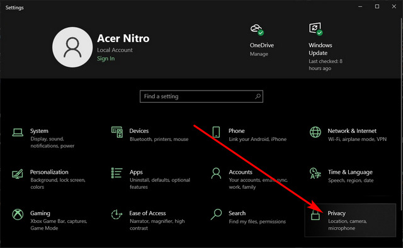Open the Phone heading
Image resolution: width=403 pixels, height=248 pixels.
pyautogui.click(x=237, y=131)
